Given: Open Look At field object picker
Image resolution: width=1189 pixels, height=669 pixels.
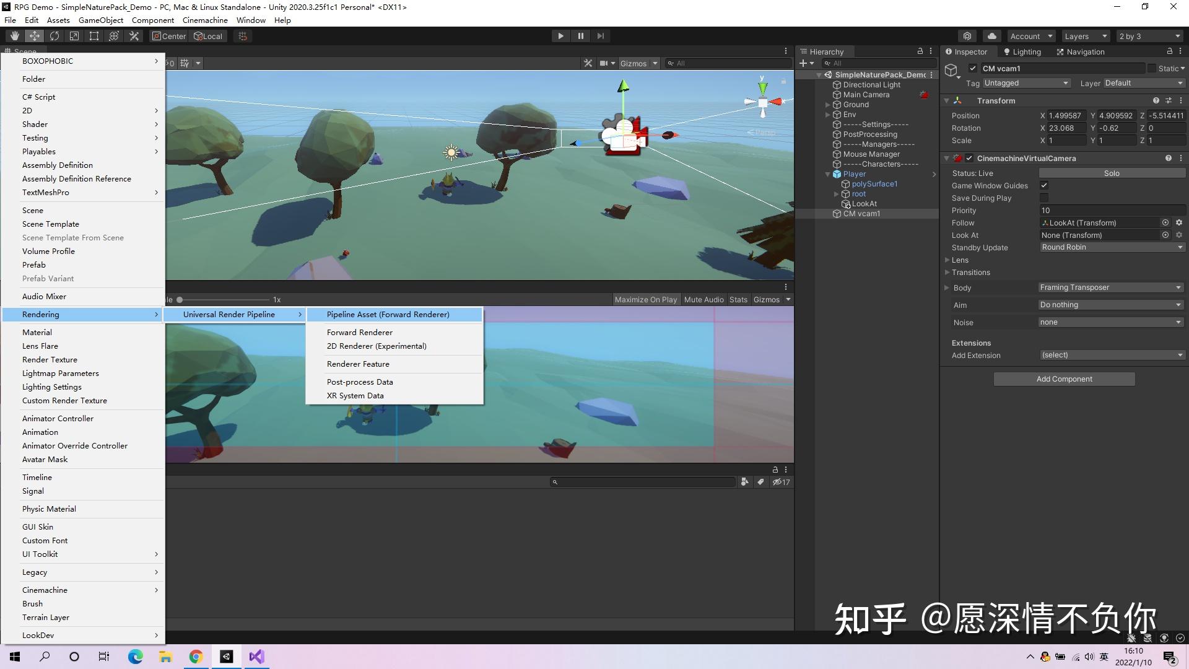Looking at the screenshot, I should coord(1165,235).
